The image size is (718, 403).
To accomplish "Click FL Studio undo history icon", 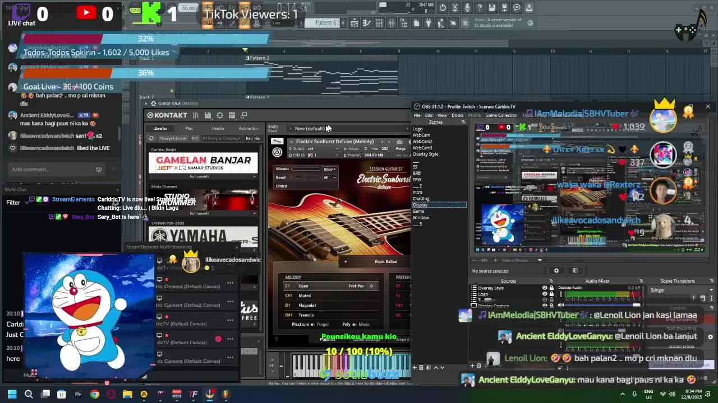I will pyautogui.click(x=443, y=7).
